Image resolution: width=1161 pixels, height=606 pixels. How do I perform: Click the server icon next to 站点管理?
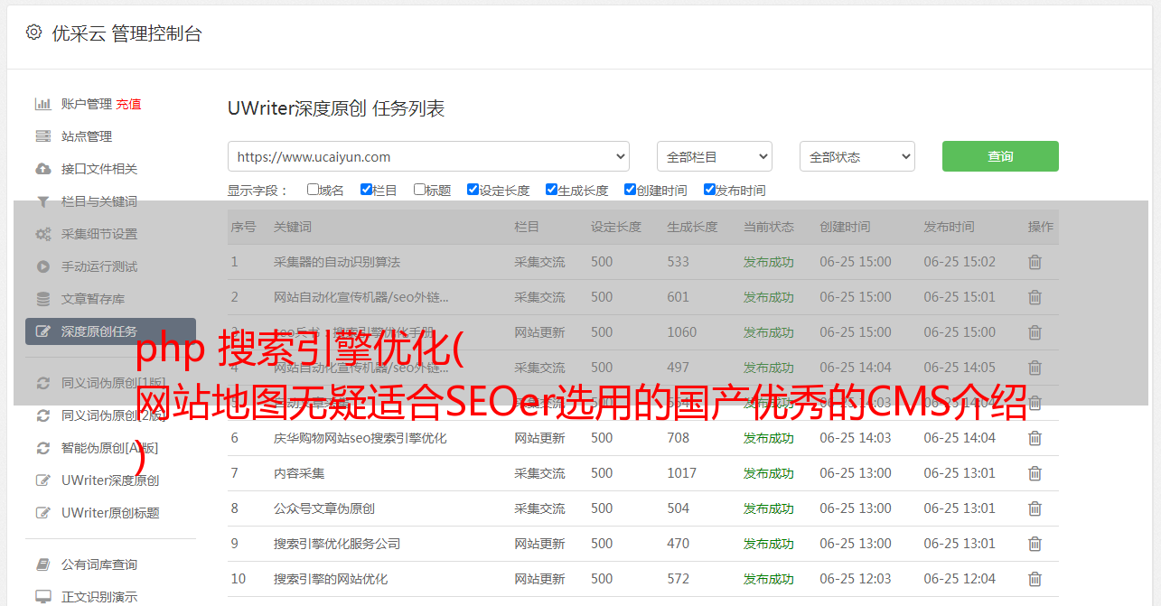pyautogui.click(x=42, y=136)
